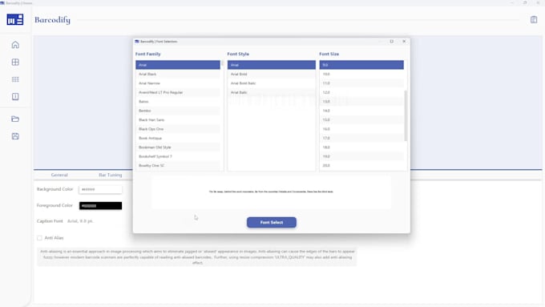Save using the sidebar disk icon
Viewport: 545px width, 307px height.
[15, 136]
